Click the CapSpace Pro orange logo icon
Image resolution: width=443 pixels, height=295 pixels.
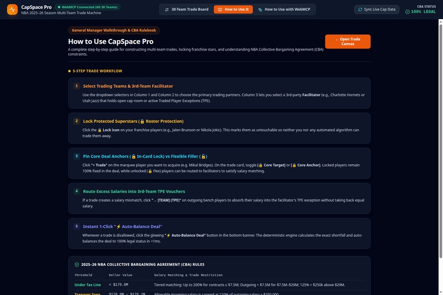pos(13,9)
